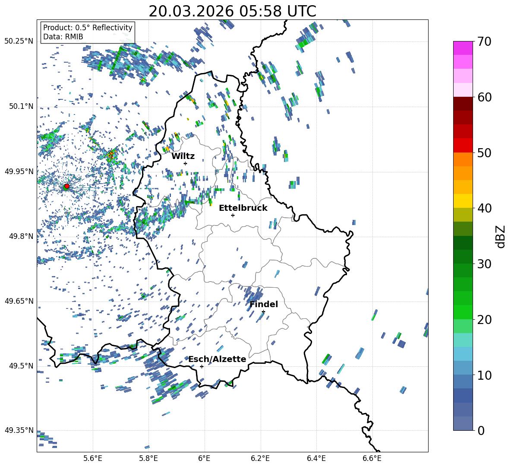
Task: Click the Wiltz station cross marker
Action: pyautogui.click(x=185, y=163)
